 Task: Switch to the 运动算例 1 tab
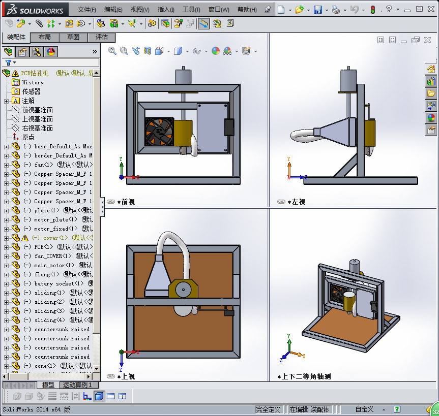(79, 385)
